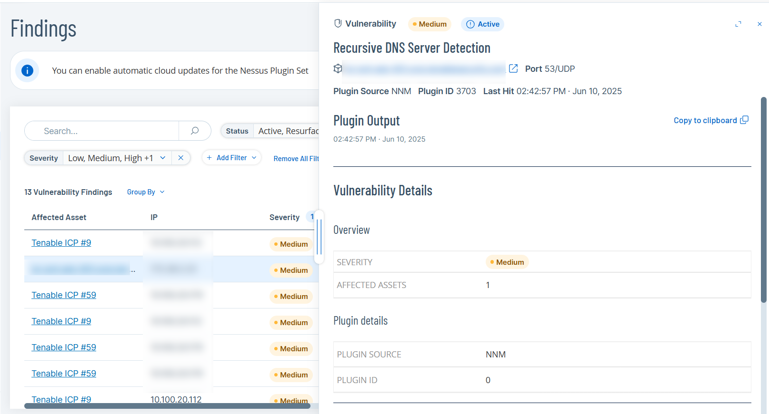Click the blue info icon in banner
Viewport: 769px width, 414px height.
[27, 70]
